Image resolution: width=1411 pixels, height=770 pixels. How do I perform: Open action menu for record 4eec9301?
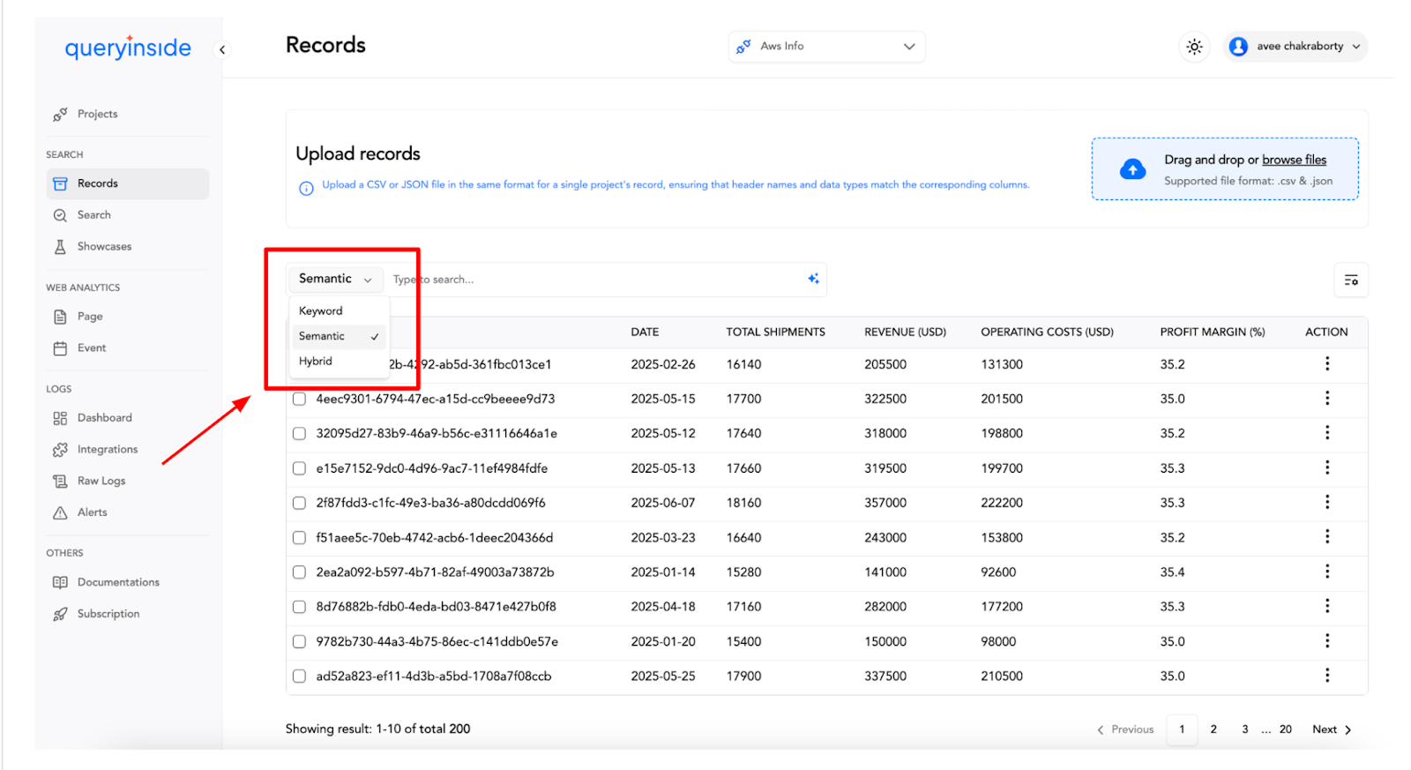point(1326,399)
